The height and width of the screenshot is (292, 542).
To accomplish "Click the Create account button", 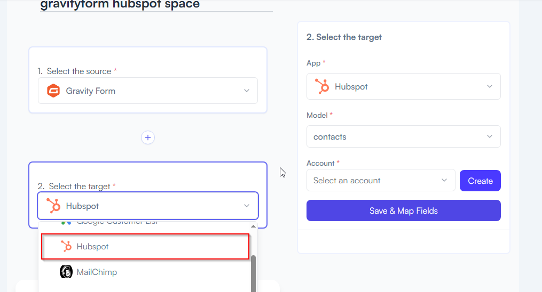I will tap(480, 181).
